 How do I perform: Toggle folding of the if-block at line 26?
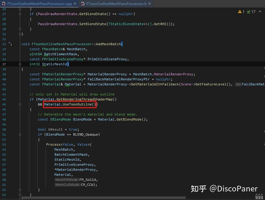(20, 9)
